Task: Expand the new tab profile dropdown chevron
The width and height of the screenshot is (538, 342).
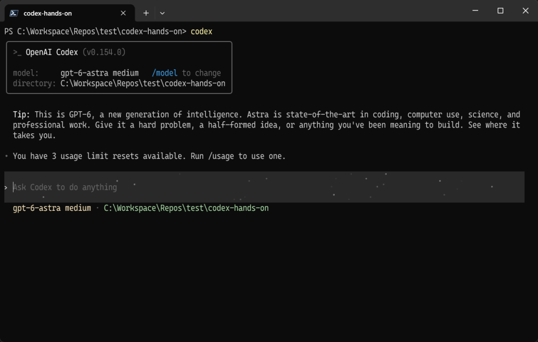Action: tap(162, 13)
